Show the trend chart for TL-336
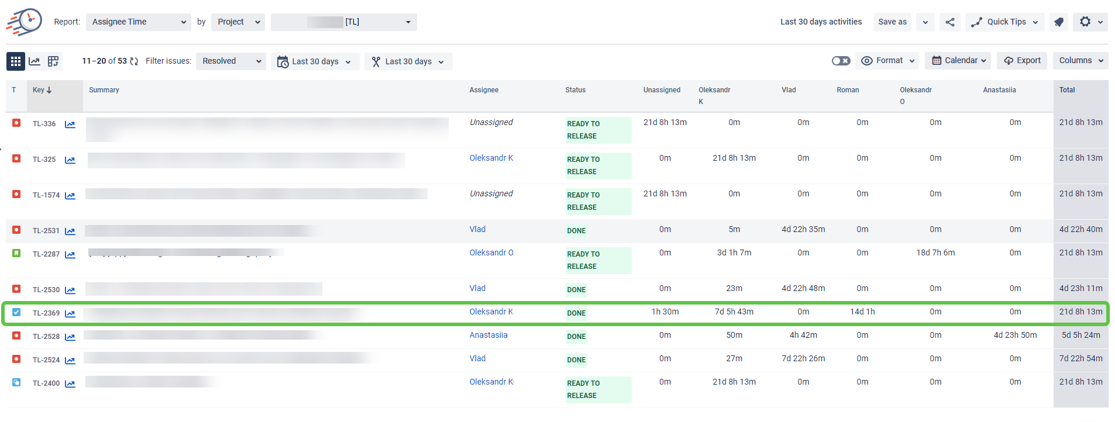1115x422 pixels. pos(70,124)
